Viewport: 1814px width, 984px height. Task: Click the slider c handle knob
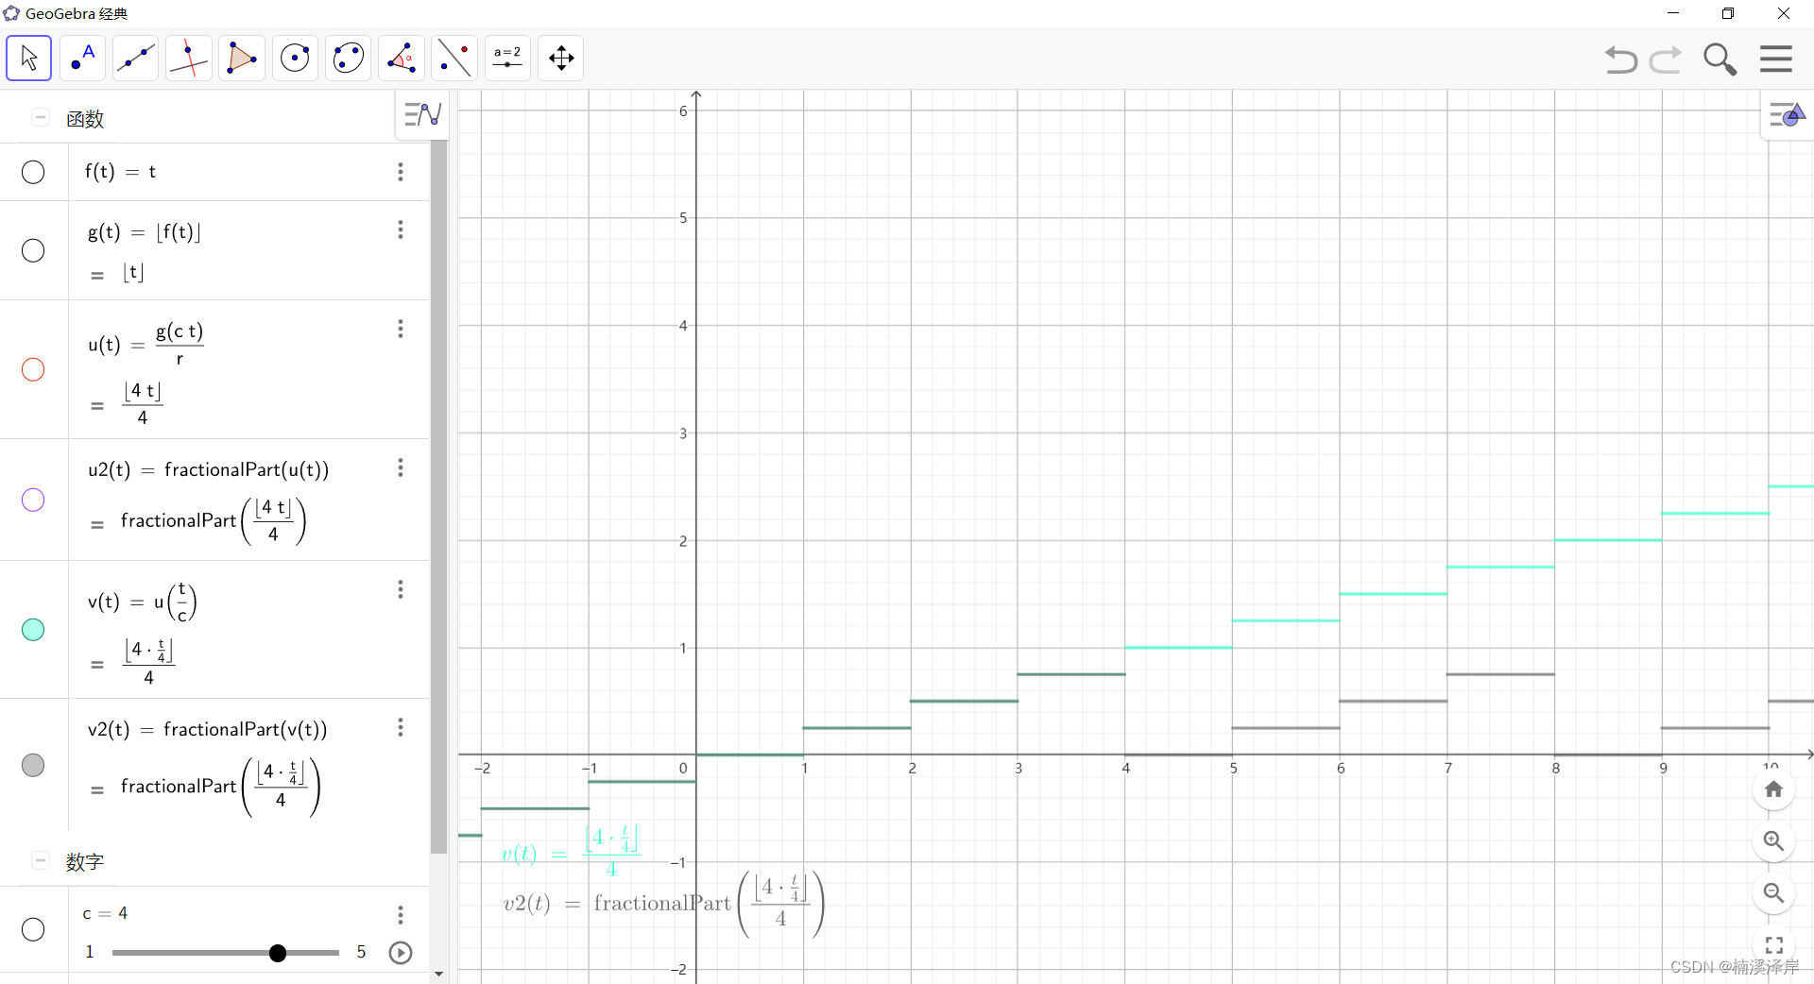(x=277, y=953)
